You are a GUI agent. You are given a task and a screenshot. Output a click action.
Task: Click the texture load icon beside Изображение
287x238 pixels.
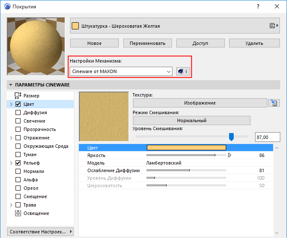pos(274,103)
